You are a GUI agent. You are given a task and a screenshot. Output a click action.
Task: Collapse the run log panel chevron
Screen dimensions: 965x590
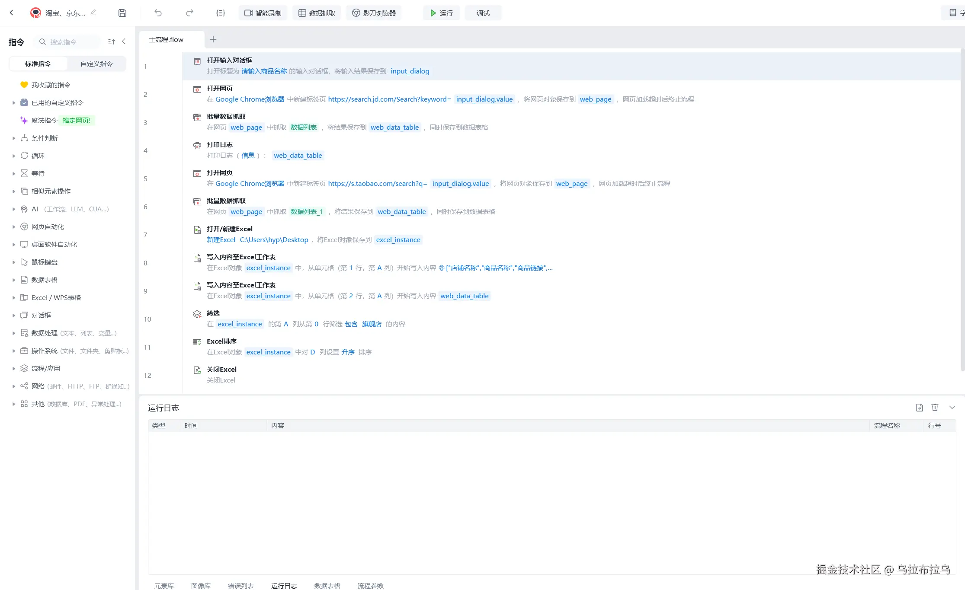coord(952,408)
